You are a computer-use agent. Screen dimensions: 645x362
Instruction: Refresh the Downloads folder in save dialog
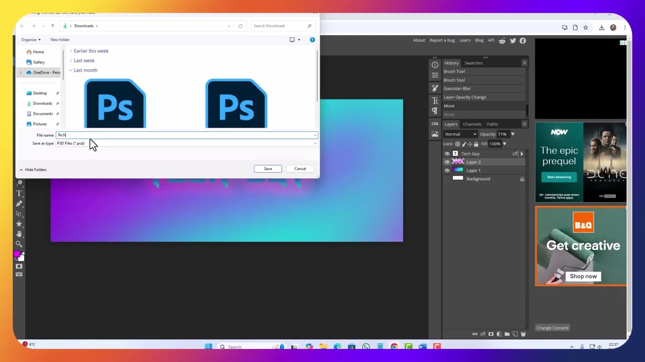[x=240, y=26]
